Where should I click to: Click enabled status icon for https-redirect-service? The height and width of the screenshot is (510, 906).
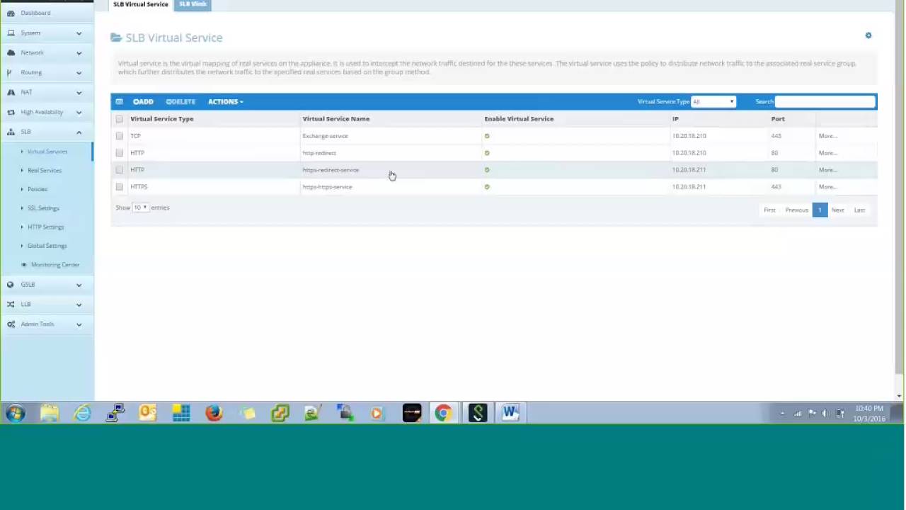tap(487, 170)
